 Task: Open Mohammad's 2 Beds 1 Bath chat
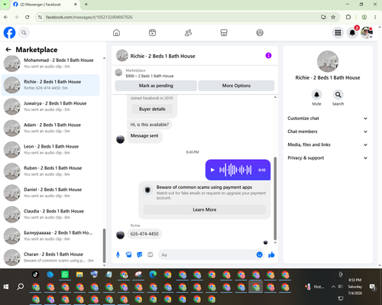pyautogui.click(x=51, y=63)
